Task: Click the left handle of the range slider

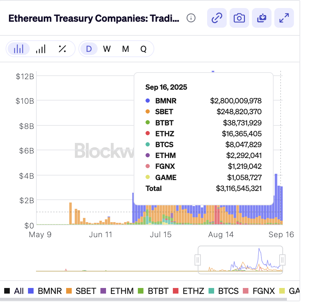Action: (x=198, y=260)
